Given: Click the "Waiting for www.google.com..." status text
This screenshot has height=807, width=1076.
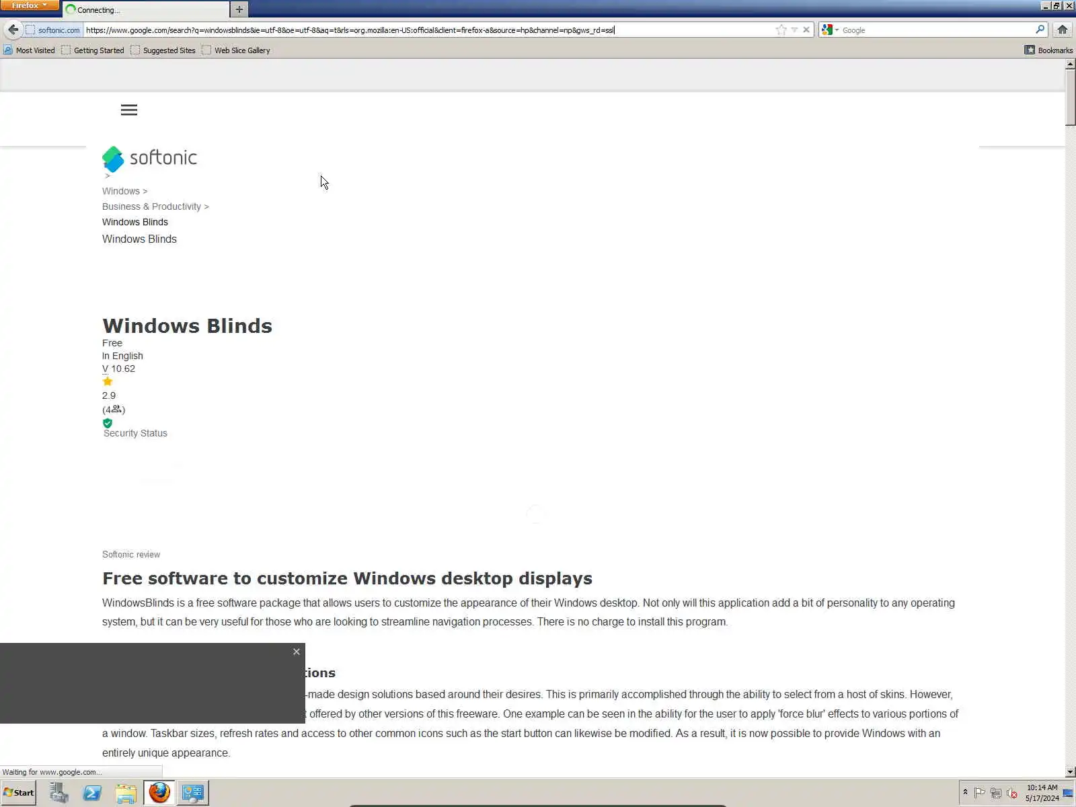Looking at the screenshot, I should click(52, 772).
